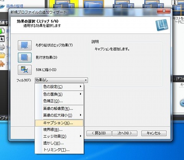This screenshot has height=160, width=184.
Task: Toggle the 50%に縮小 scale button
Action: point(25,70)
